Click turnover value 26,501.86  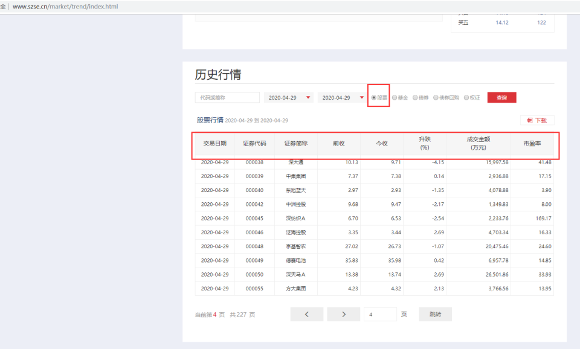(497, 275)
